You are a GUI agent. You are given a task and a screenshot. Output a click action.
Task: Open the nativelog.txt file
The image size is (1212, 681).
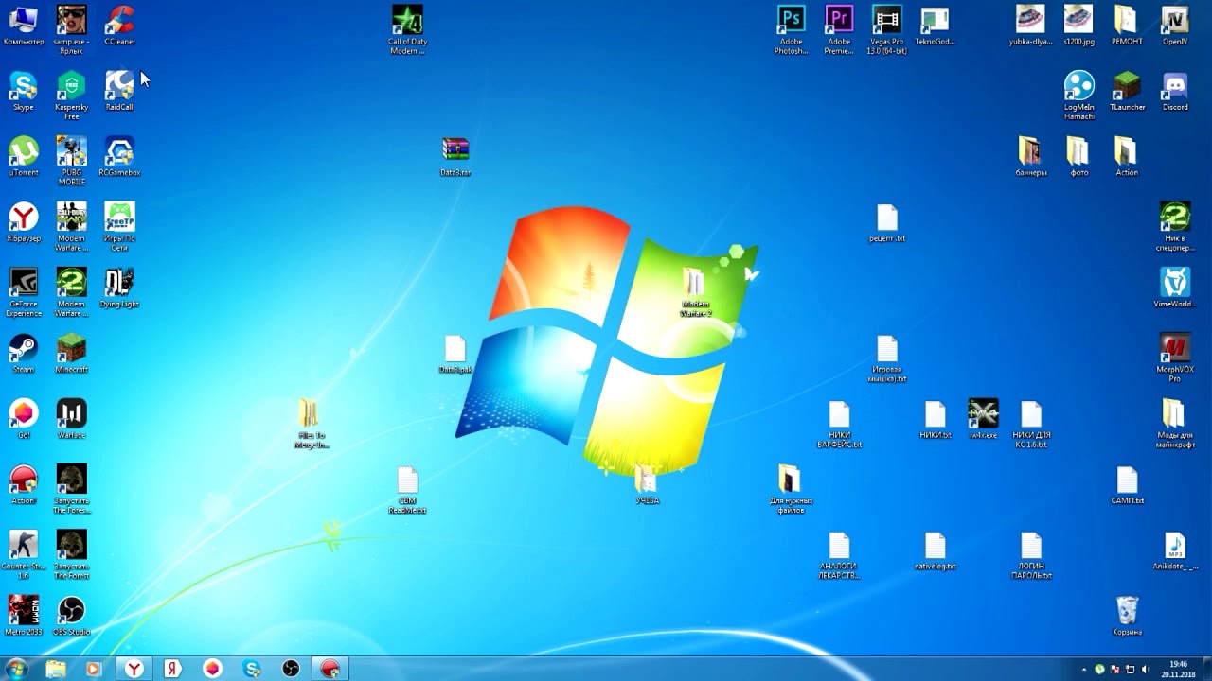click(936, 551)
